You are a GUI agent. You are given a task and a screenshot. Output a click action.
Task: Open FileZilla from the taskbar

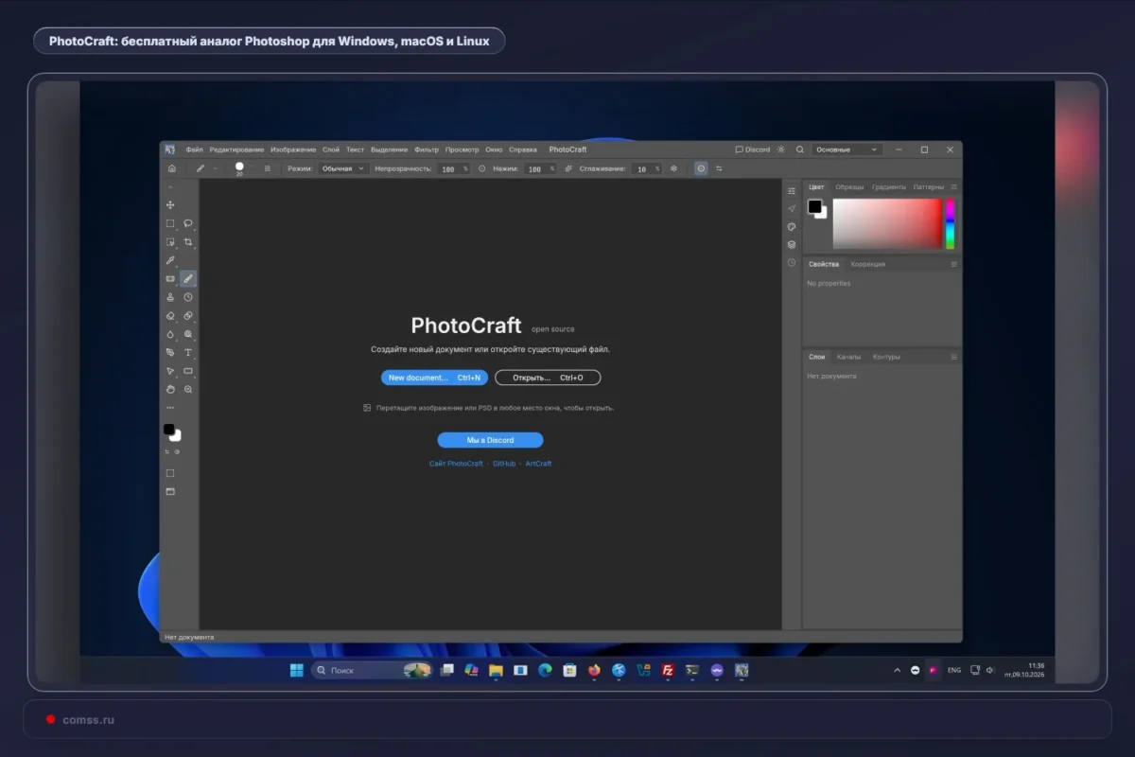coord(668,670)
